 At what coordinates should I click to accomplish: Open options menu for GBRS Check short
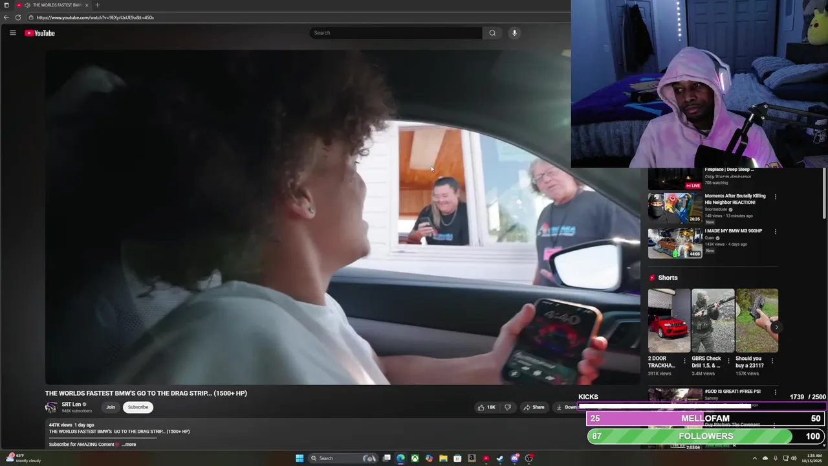(728, 361)
